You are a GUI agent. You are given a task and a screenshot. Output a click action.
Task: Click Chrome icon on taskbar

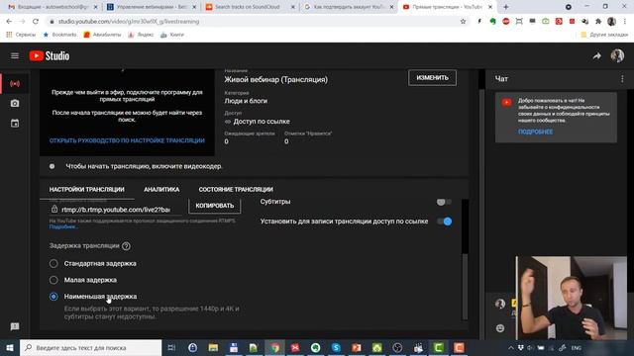[x=274, y=347]
